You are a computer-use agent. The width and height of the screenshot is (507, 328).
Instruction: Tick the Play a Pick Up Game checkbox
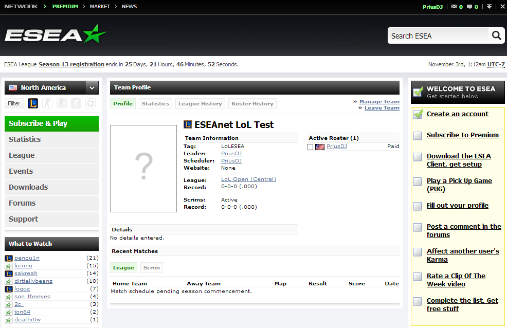pyautogui.click(x=418, y=181)
